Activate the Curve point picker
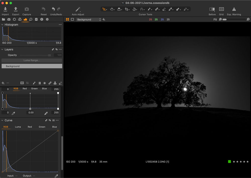The image size is (251, 178). [x=56, y=176]
